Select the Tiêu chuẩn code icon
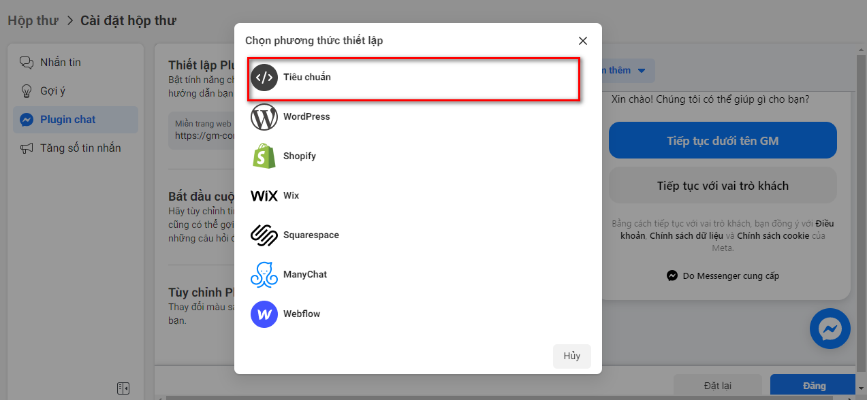Image resolution: width=867 pixels, height=400 pixels. click(264, 78)
